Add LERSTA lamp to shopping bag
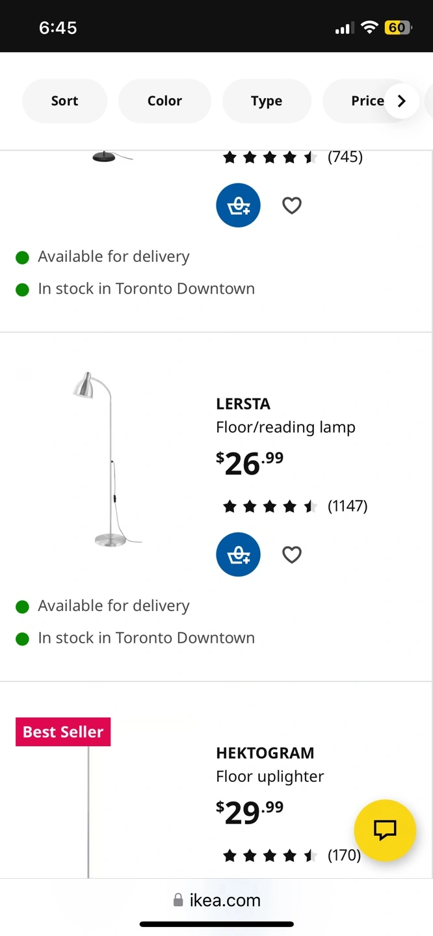Viewport: 433px width, 936px height. click(238, 554)
